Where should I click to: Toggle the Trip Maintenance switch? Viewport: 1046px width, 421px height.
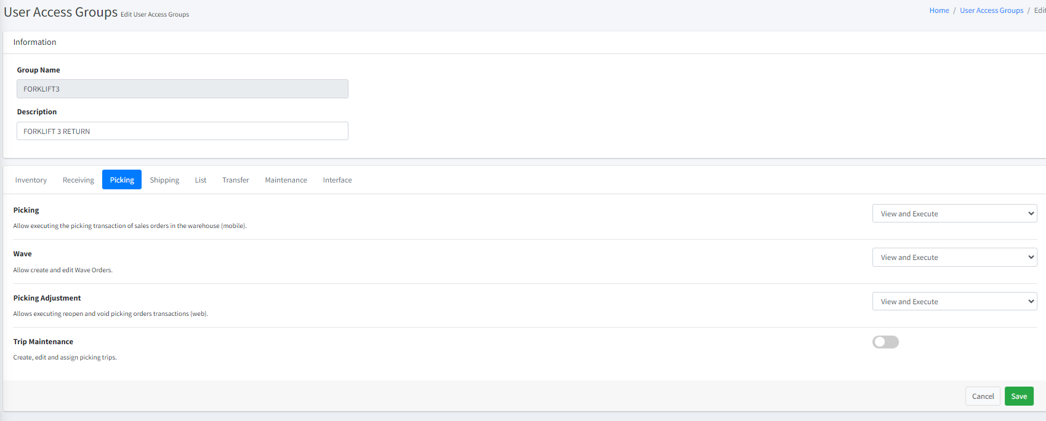(885, 342)
